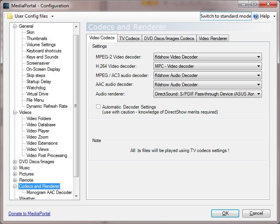Click the tree scrollbar down arrow
The height and width of the screenshot is (224, 280).
pos(76,196)
